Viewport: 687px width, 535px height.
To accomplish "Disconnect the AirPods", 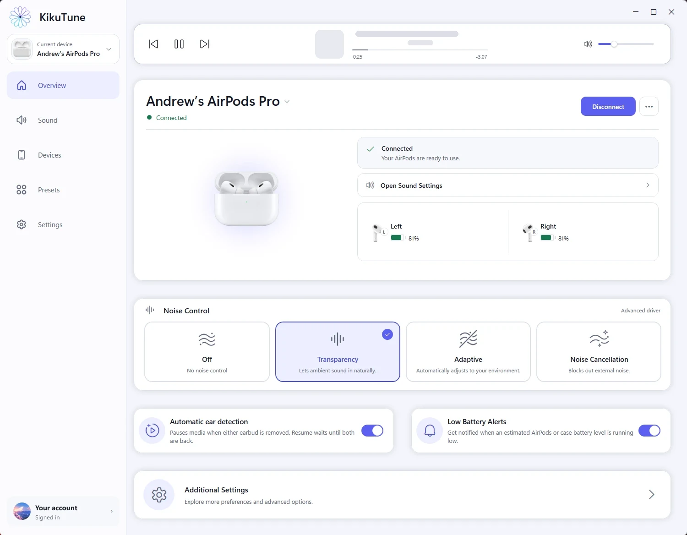I will 608,106.
